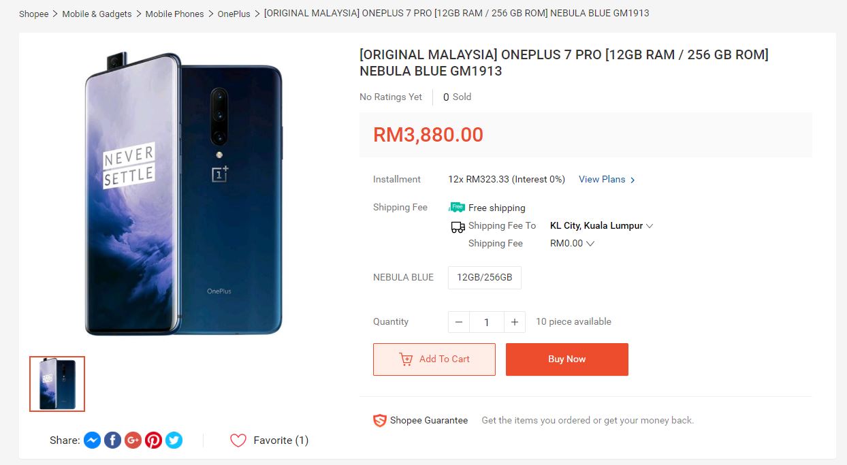Share product on Facebook
Screen dimensions: 847x465
[112, 440]
